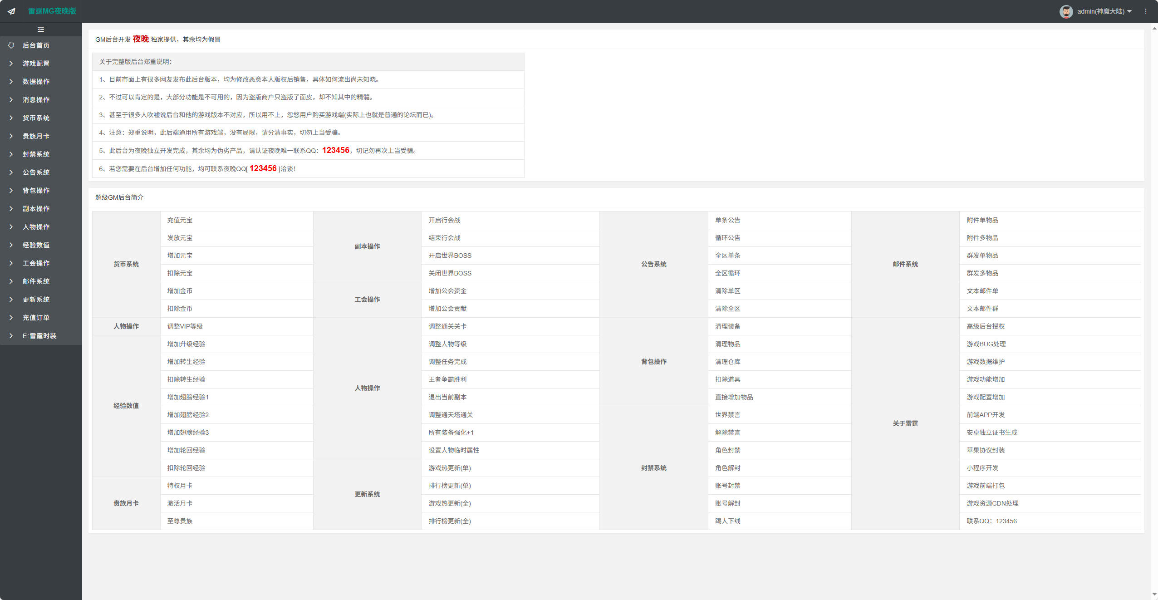The image size is (1158, 600).
Task: Click the scrollbar down arrow
Action: (1154, 595)
